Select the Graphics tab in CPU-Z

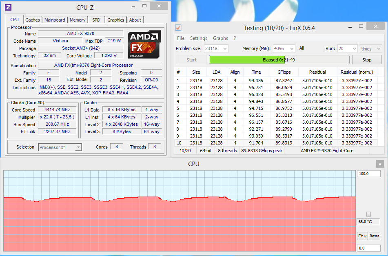(x=115, y=20)
